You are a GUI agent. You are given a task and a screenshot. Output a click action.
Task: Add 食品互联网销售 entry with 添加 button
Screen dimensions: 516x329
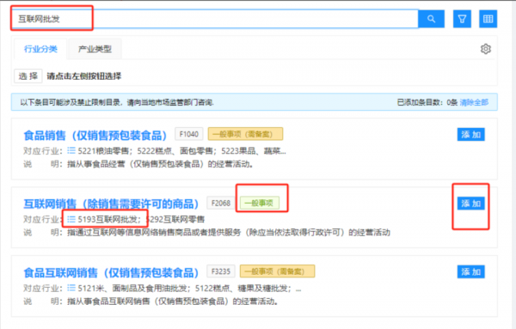tap(470, 271)
